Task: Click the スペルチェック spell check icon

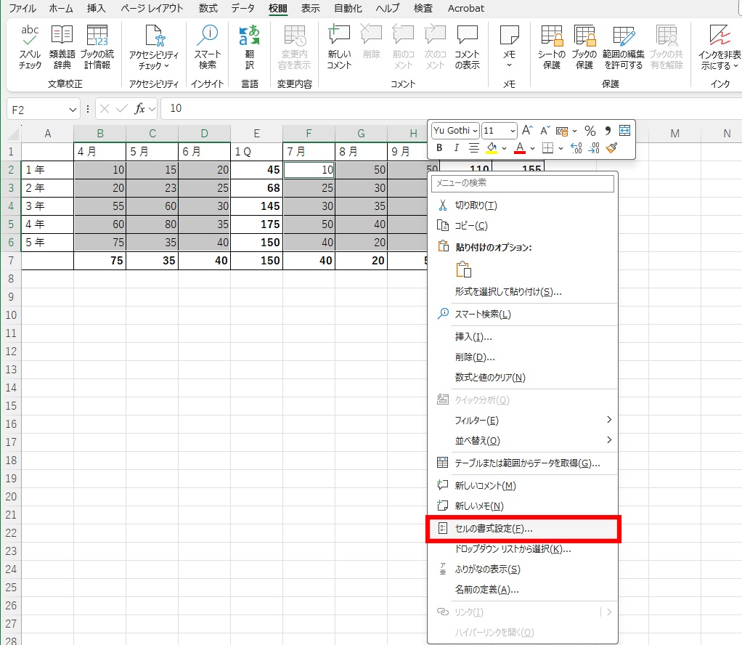Action: click(x=30, y=47)
